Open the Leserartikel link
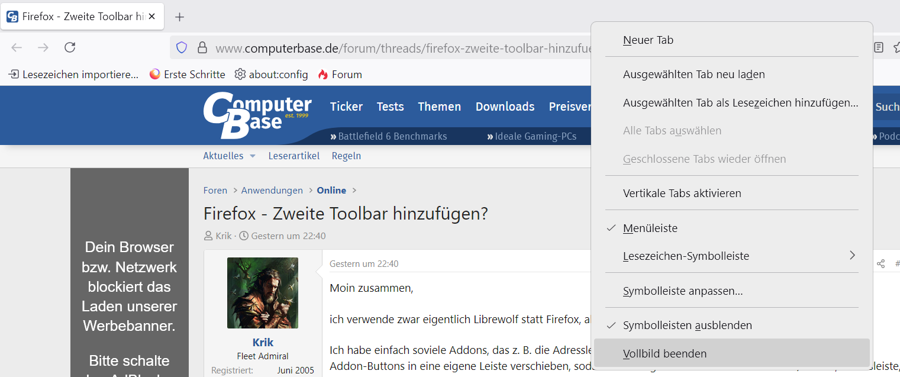 tap(293, 156)
